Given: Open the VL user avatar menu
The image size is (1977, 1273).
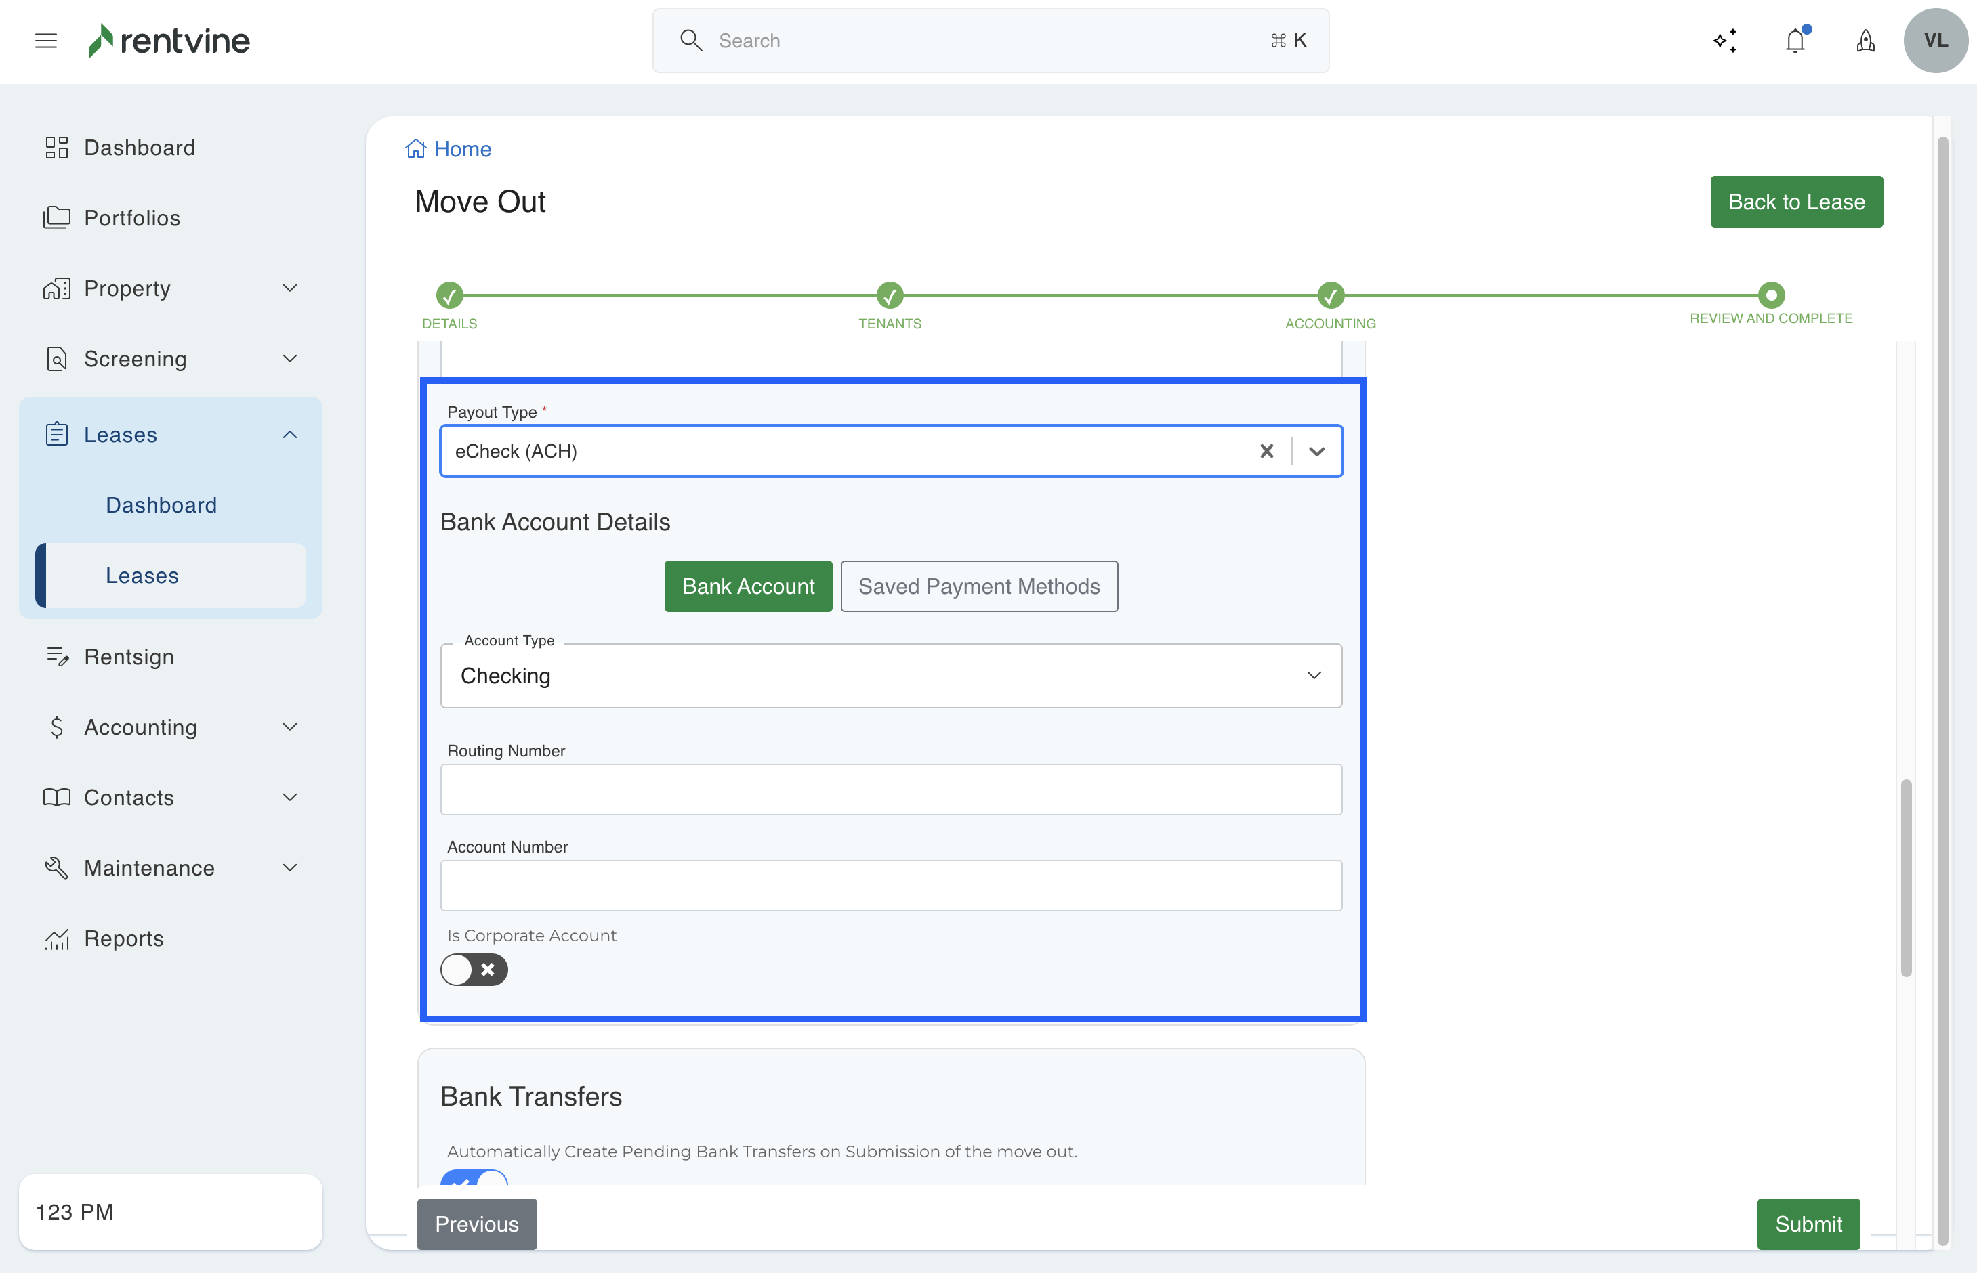Looking at the screenshot, I should (x=1935, y=41).
